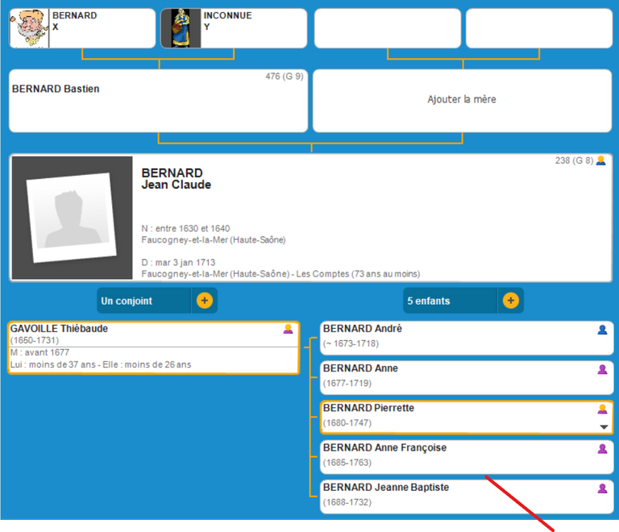The height and width of the screenshot is (532, 619).
Task: Click the plus icon next to 5 enfants
Action: pos(510,301)
